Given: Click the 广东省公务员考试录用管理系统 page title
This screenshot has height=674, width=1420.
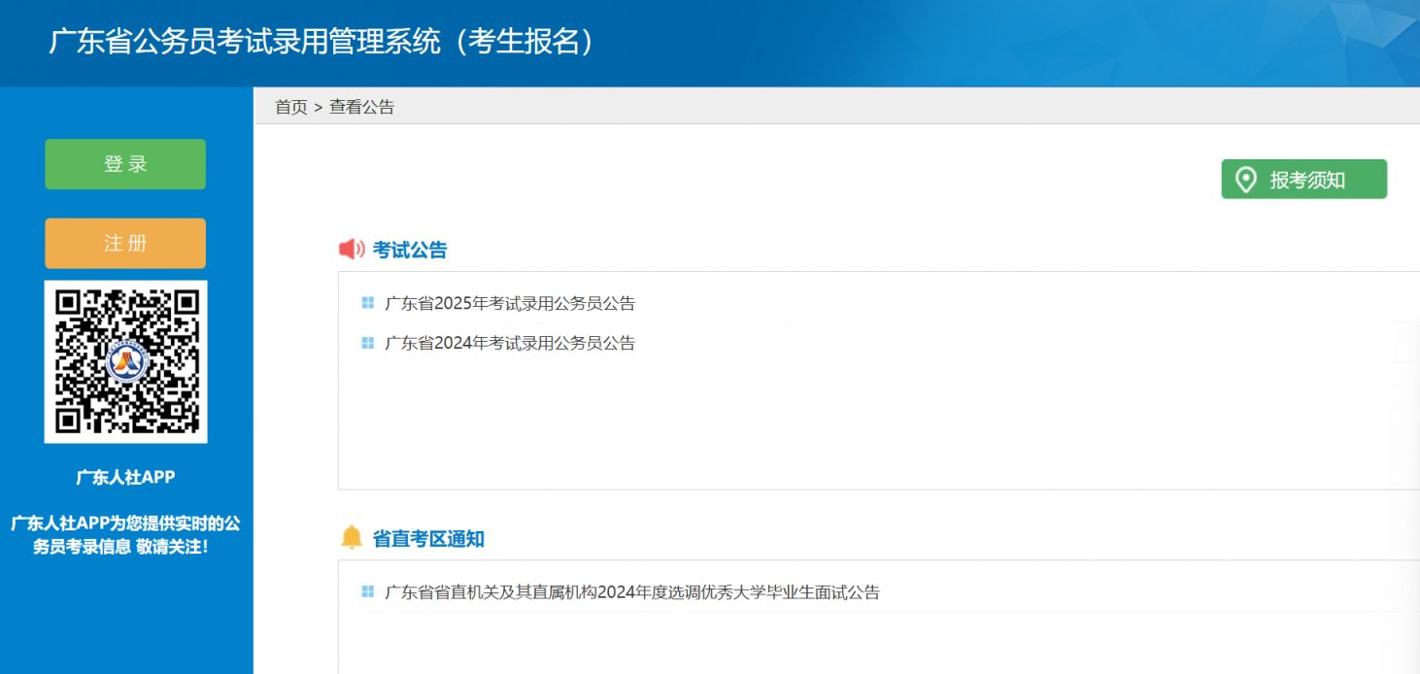Looking at the screenshot, I should tap(321, 41).
